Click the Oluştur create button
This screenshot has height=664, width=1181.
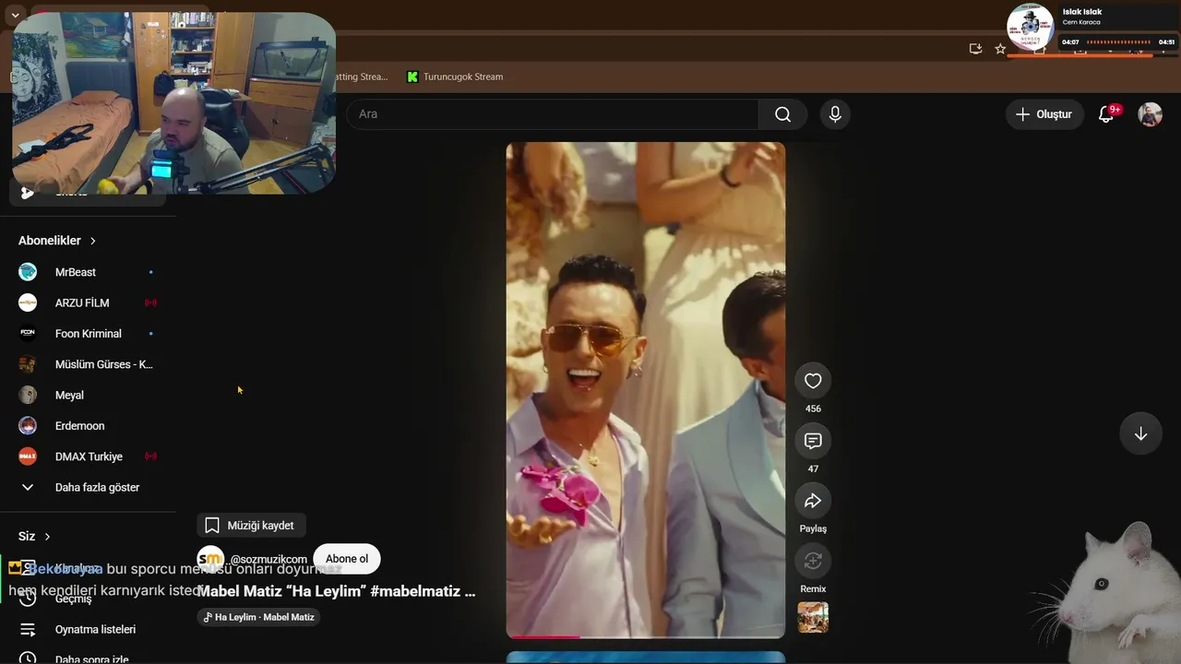(1044, 114)
